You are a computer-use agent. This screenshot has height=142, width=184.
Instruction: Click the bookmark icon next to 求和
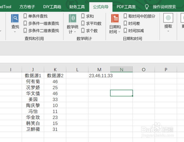click(x=83, y=16)
